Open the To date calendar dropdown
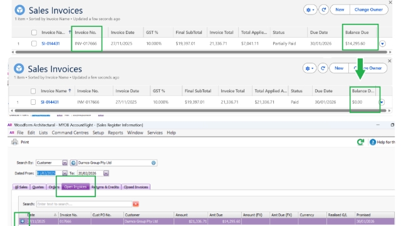This screenshot has width=401, height=226. click(x=106, y=173)
